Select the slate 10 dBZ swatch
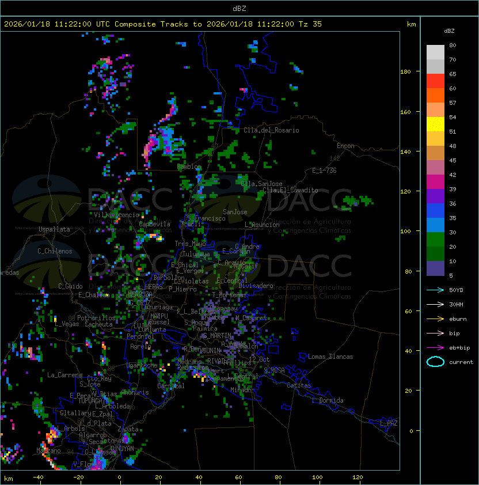The width and height of the screenshot is (479, 485). [435, 268]
